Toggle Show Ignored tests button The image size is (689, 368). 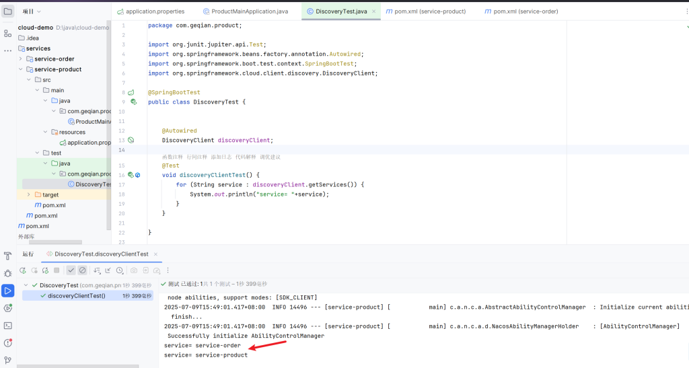pyautogui.click(x=82, y=270)
